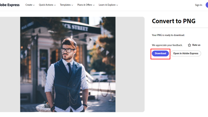The width and height of the screenshot is (208, 117).
Task: Open the Quick Actions menu
Action: (46, 5)
